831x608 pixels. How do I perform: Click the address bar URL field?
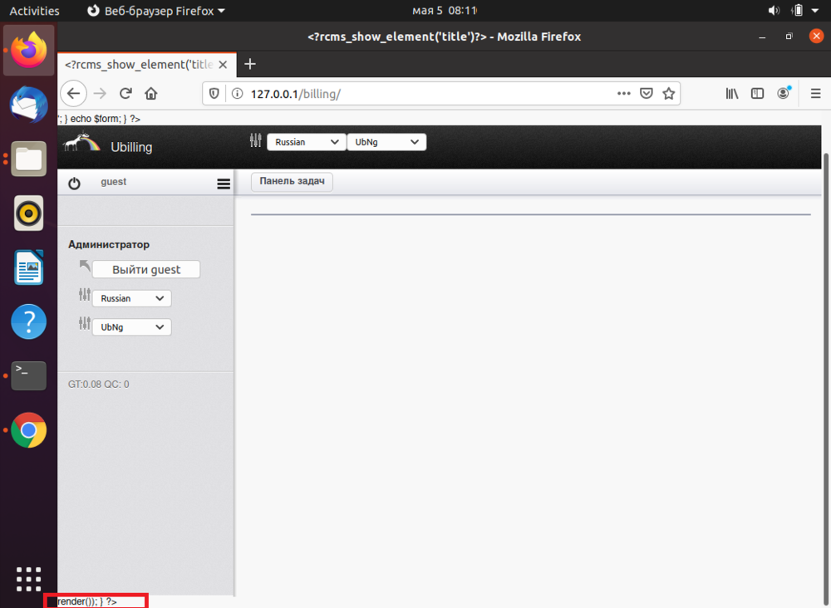pyautogui.click(x=415, y=94)
